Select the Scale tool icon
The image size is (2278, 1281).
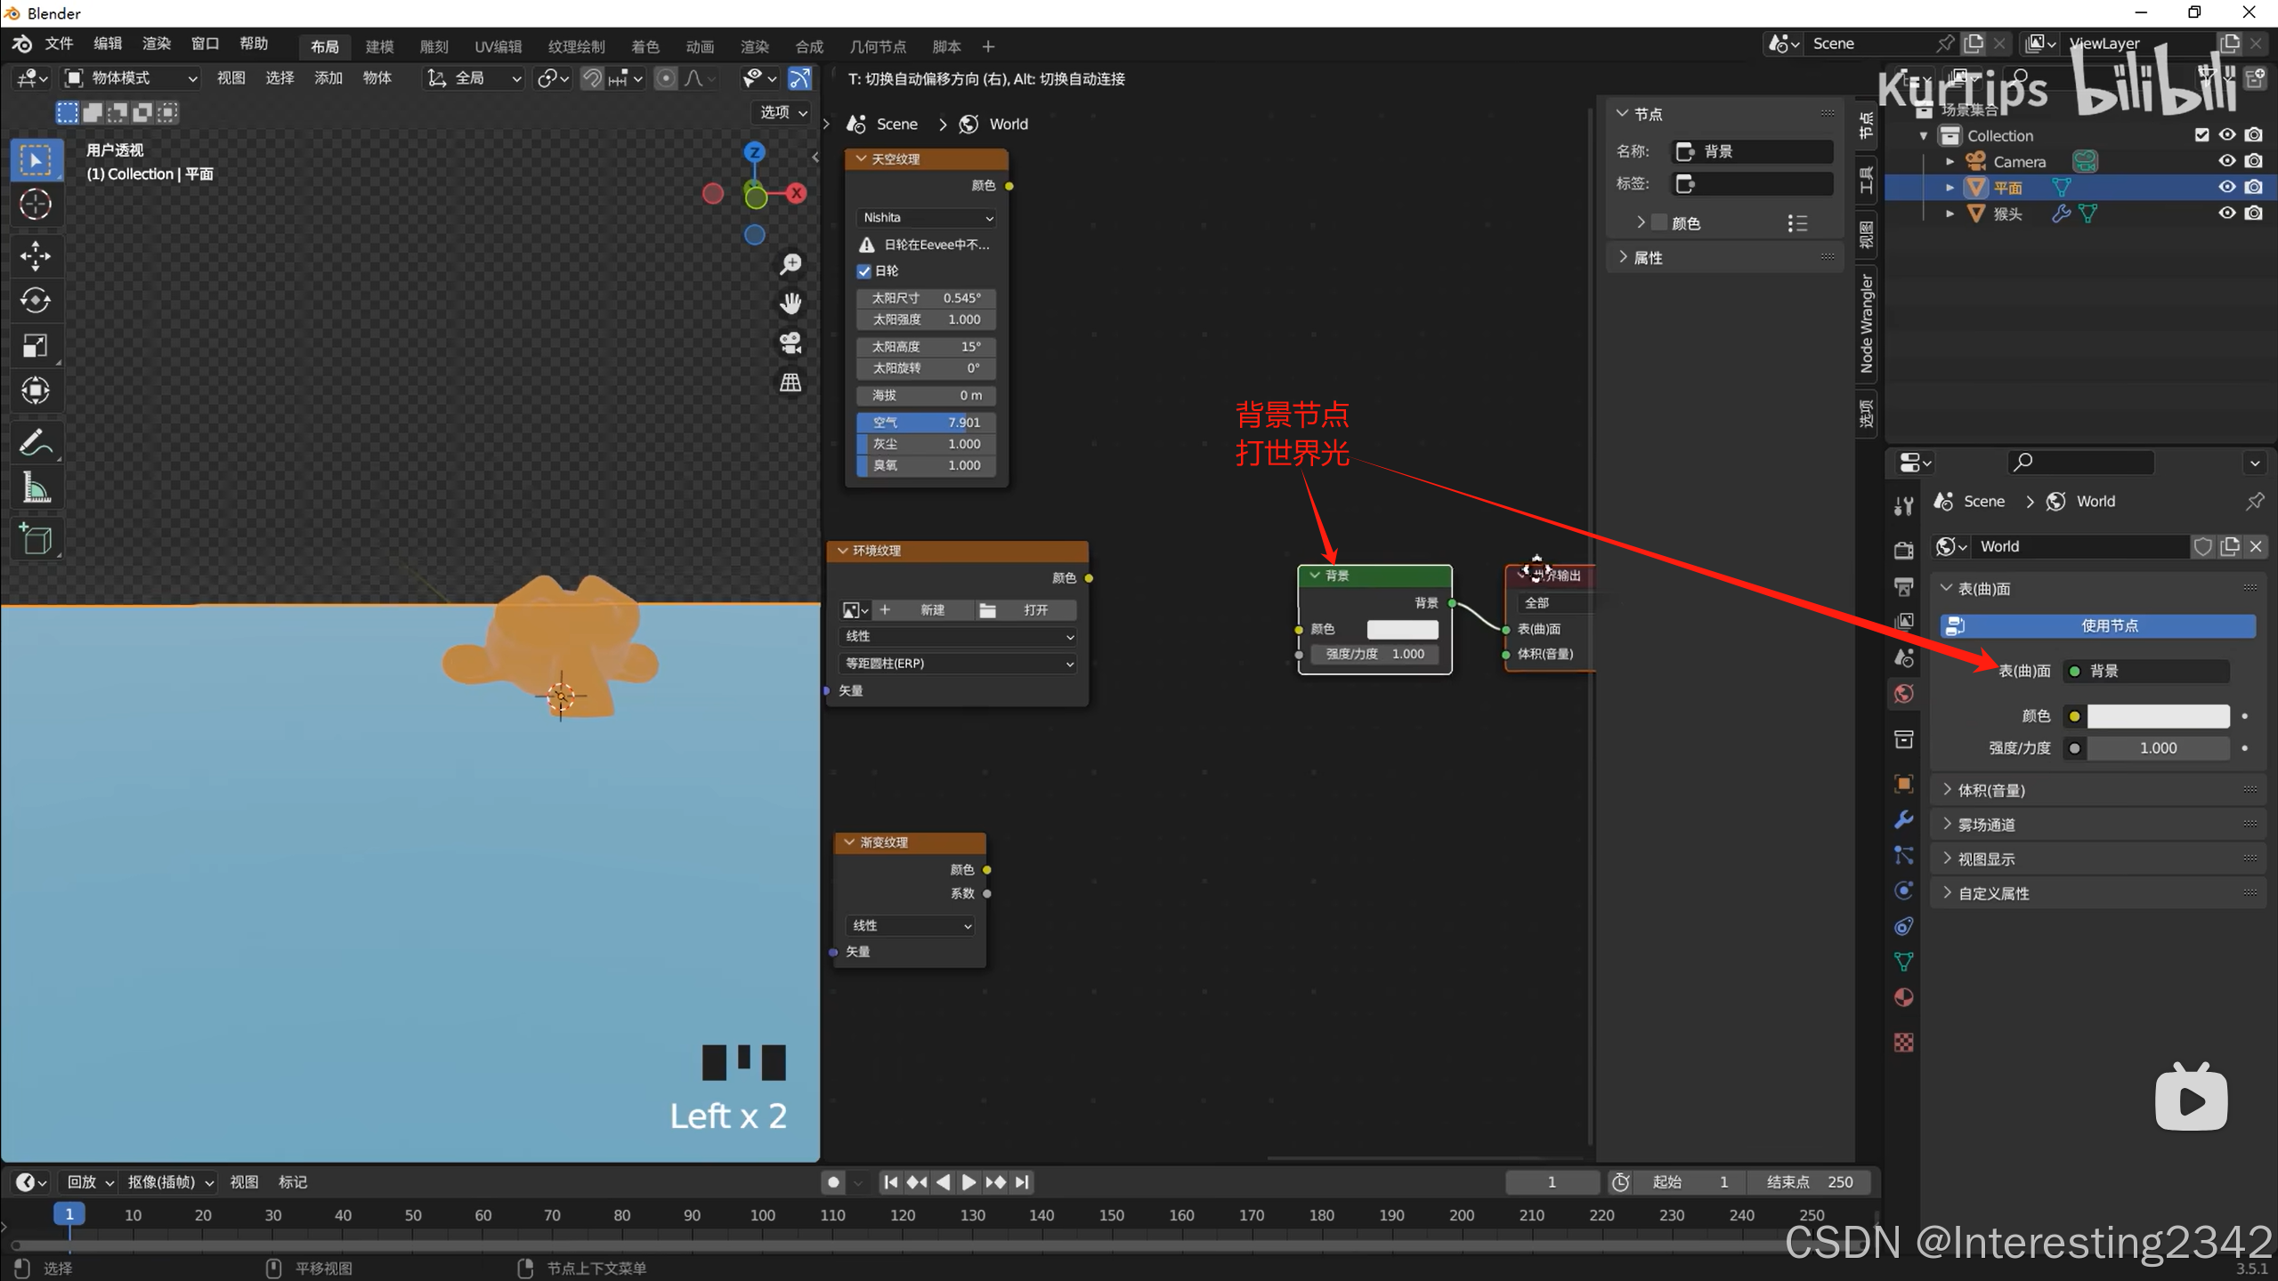pos(36,345)
